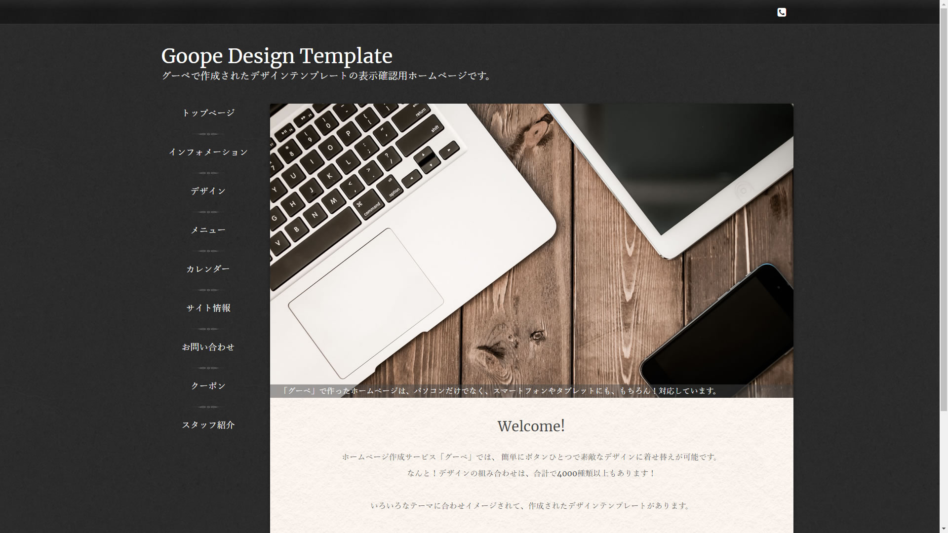Image resolution: width=948 pixels, height=533 pixels.
Task: Select the デザイン menu item
Action: tap(208, 191)
